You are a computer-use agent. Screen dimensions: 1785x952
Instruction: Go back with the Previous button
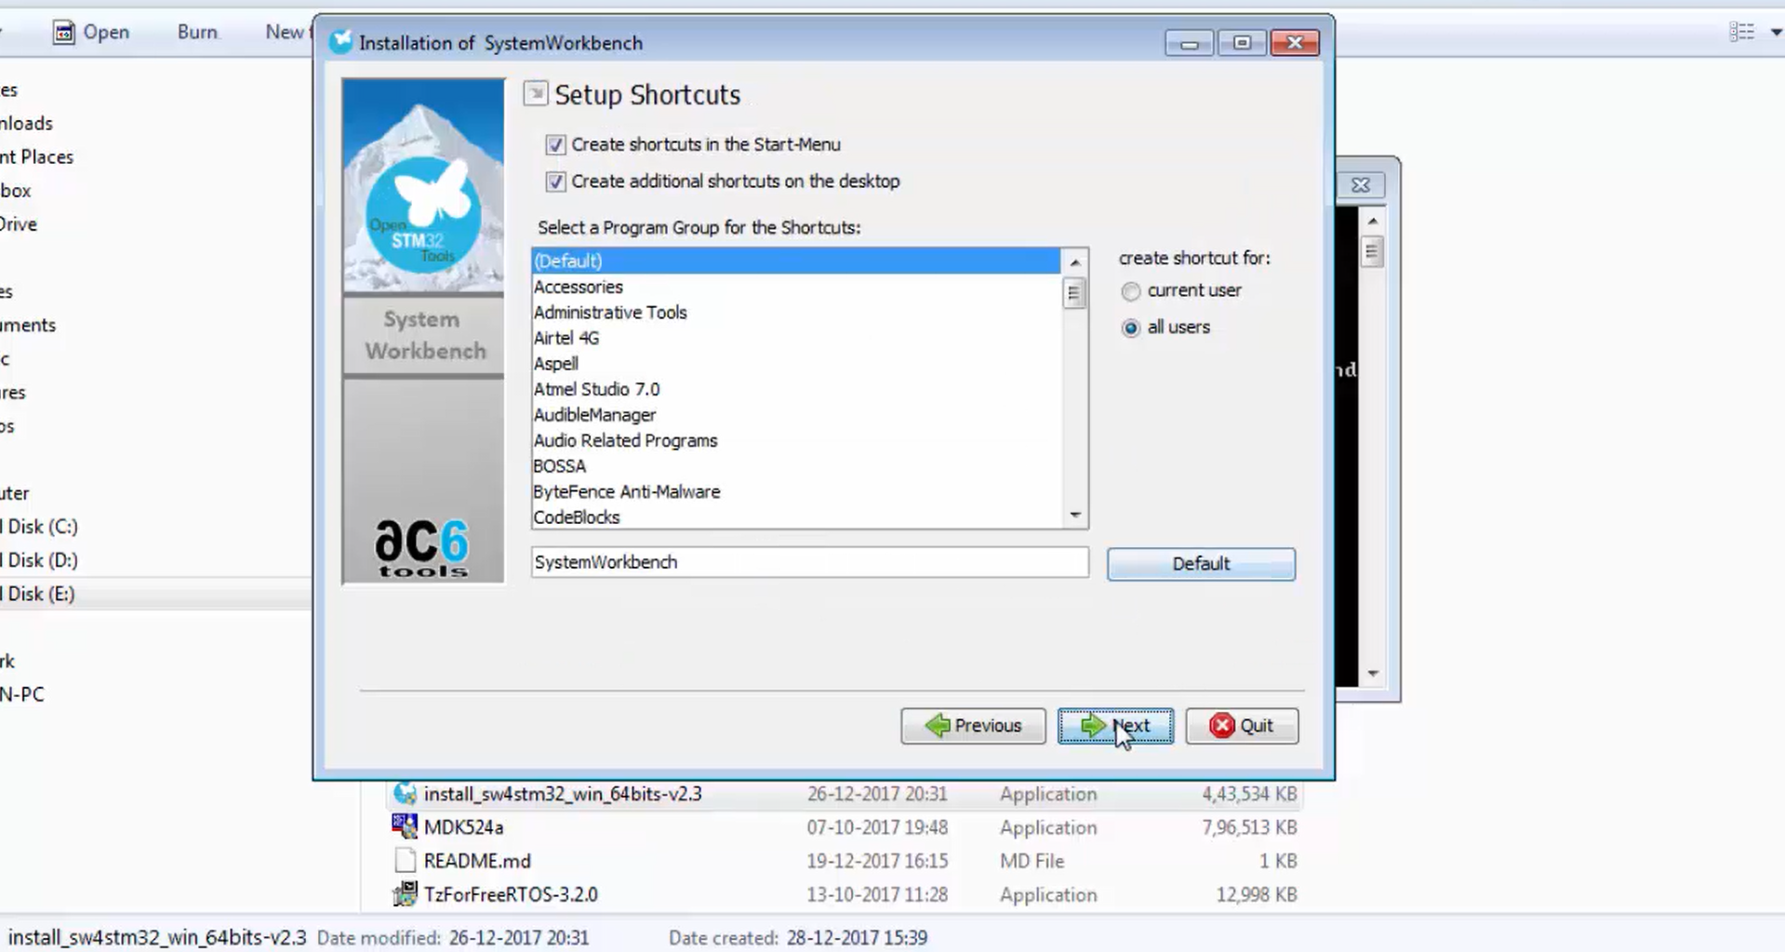point(973,726)
